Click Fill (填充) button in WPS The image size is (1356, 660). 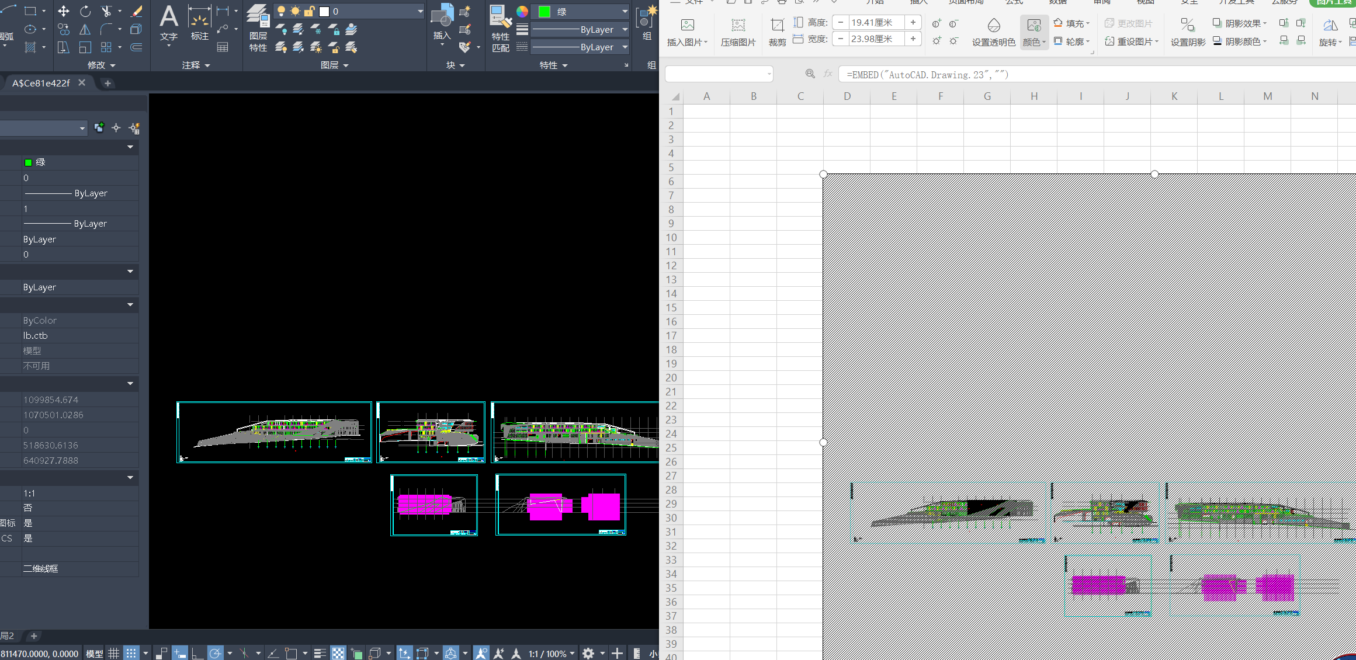click(x=1071, y=23)
